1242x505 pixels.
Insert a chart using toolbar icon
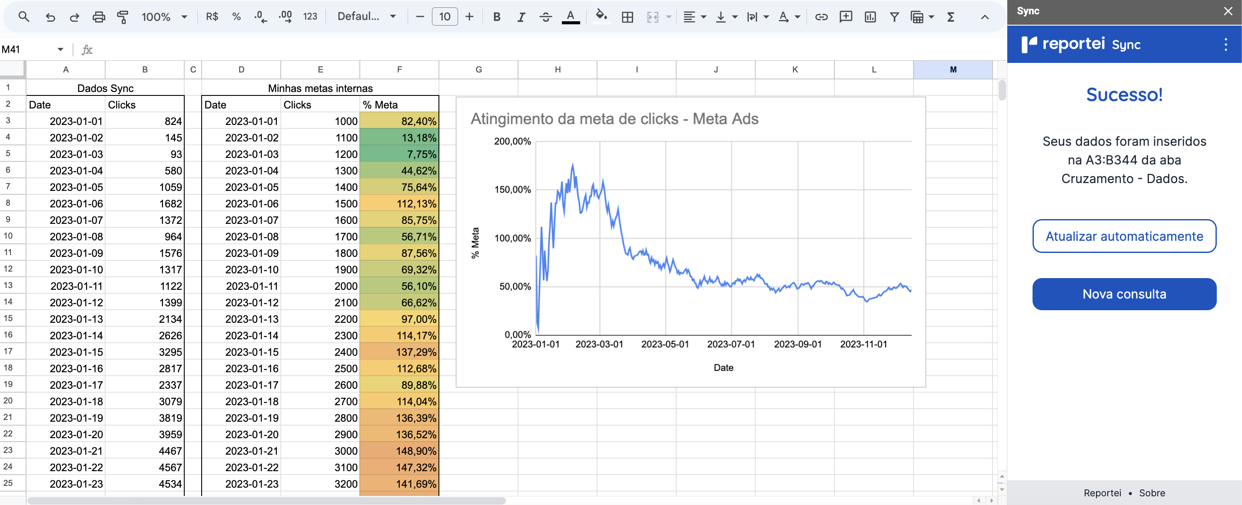(x=870, y=17)
